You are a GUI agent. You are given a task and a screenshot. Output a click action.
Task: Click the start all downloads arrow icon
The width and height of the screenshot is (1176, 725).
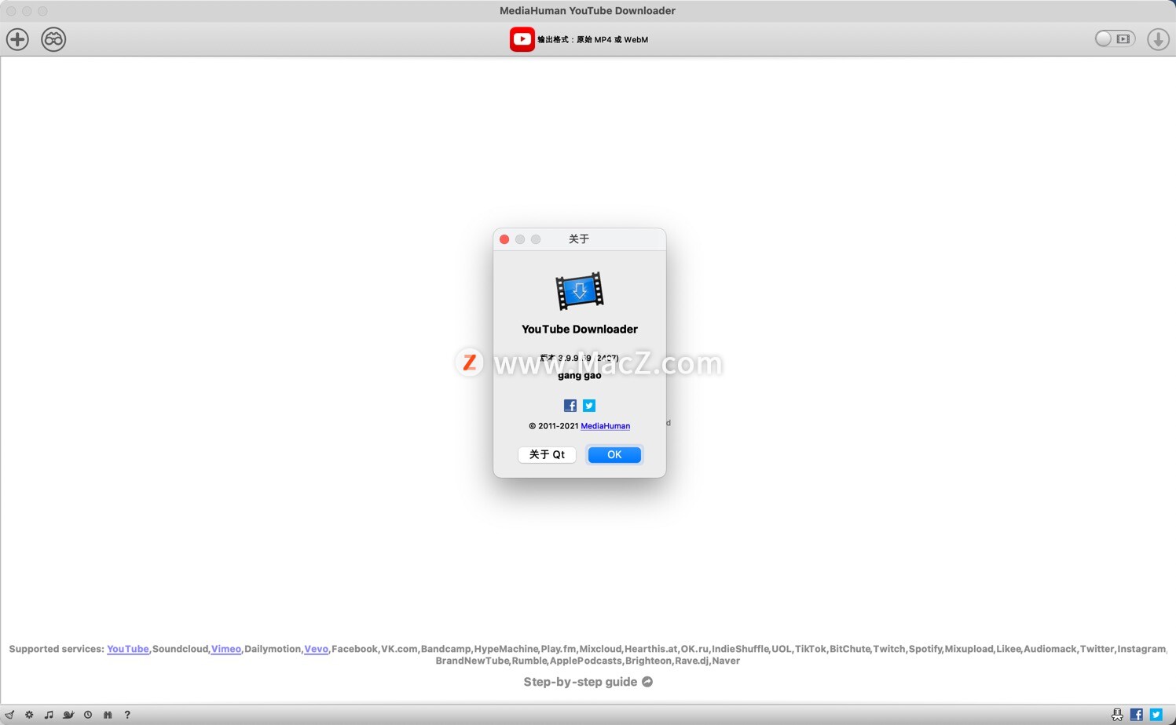click(x=1158, y=39)
